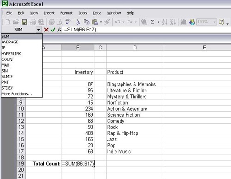Click the New workbook icon
This screenshot has width=231, height=179.
click(x=8, y=22)
